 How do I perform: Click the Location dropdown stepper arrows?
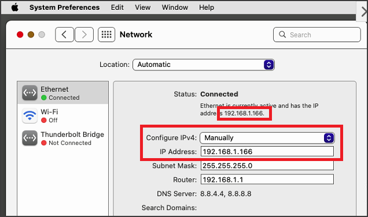pyautogui.click(x=269, y=65)
